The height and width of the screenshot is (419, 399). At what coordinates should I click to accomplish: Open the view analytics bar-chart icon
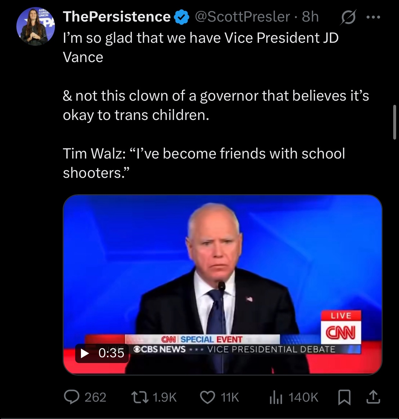click(275, 397)
